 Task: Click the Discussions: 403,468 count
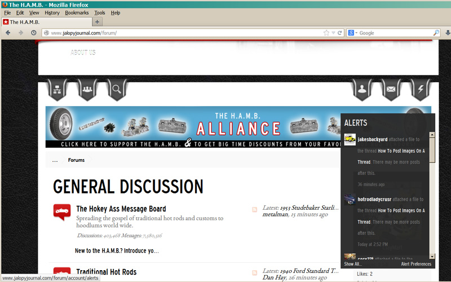click(x=99, y=236)
